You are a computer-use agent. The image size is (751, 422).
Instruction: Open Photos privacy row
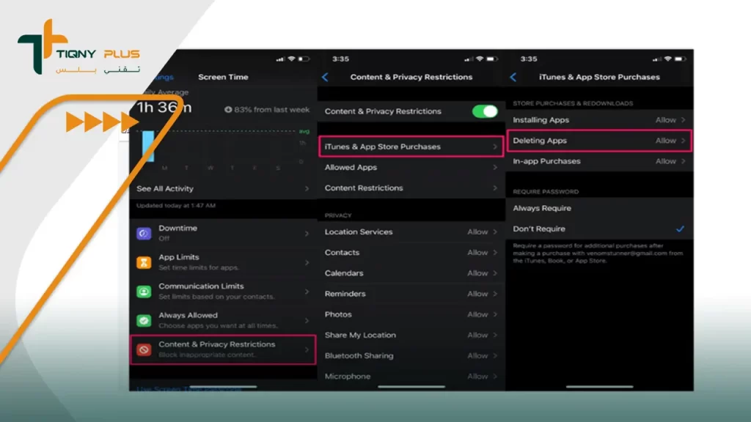pyautogui.click(x=411, y=314)
